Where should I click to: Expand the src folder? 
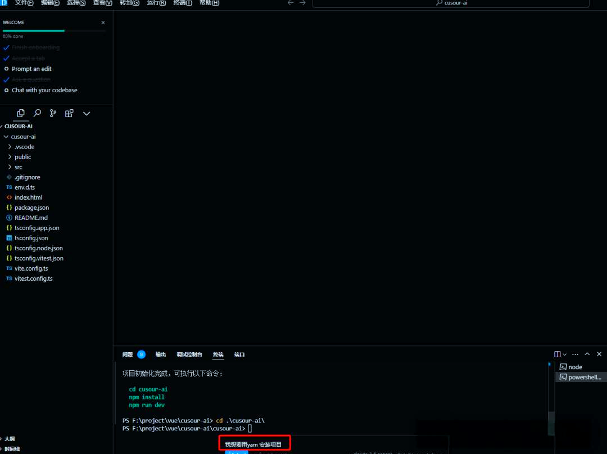[19, 167]
